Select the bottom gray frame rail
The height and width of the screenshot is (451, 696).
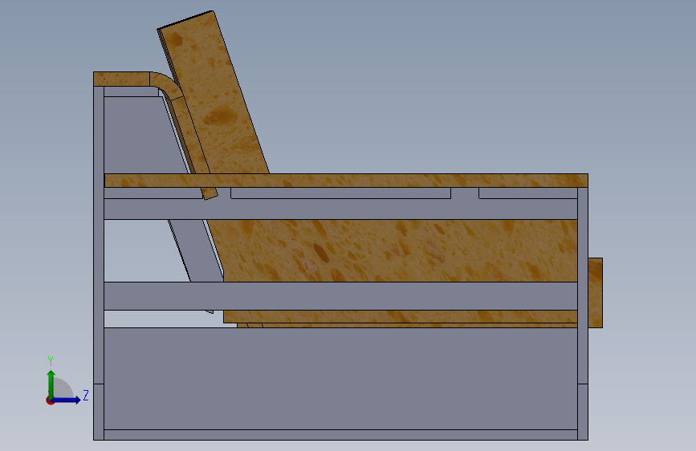(340, 435)
